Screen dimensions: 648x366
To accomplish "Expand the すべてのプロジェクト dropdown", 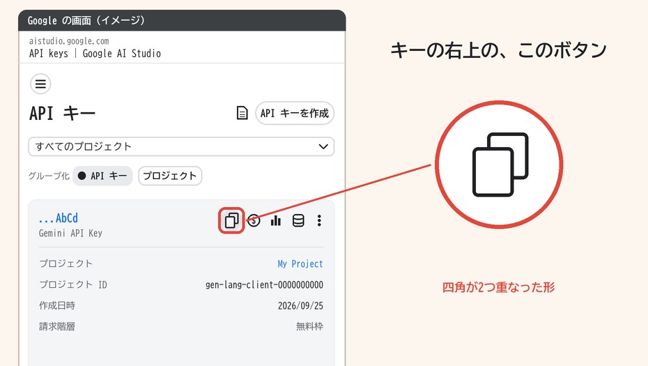I will pyautogui.click(x=181, y=146).
